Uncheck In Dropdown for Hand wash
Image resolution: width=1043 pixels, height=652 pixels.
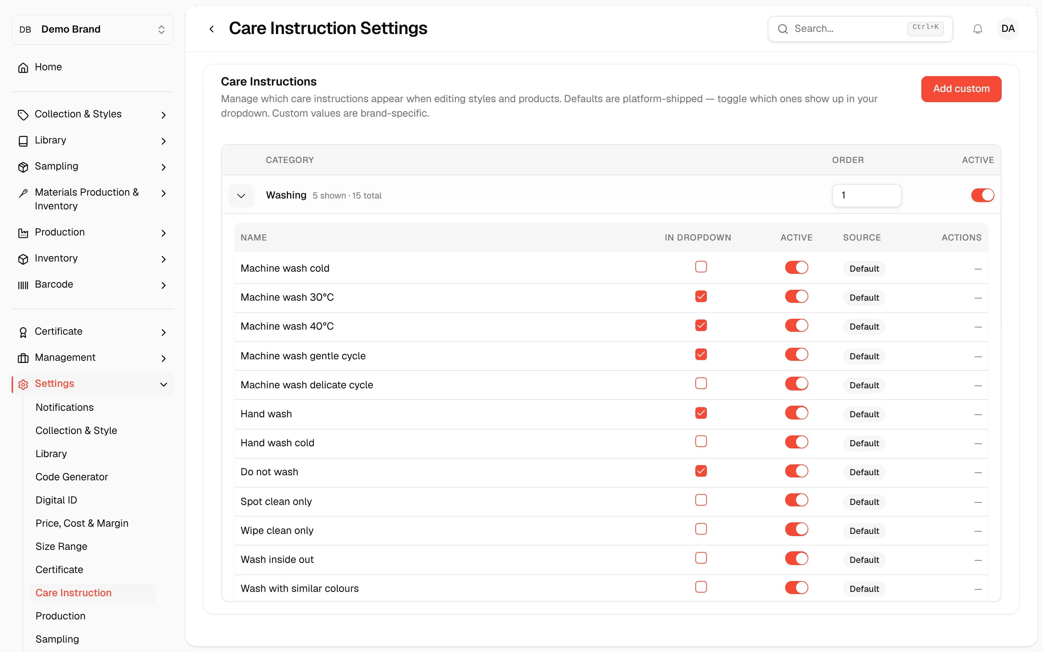pyautogui.click(x=701, y=413)
